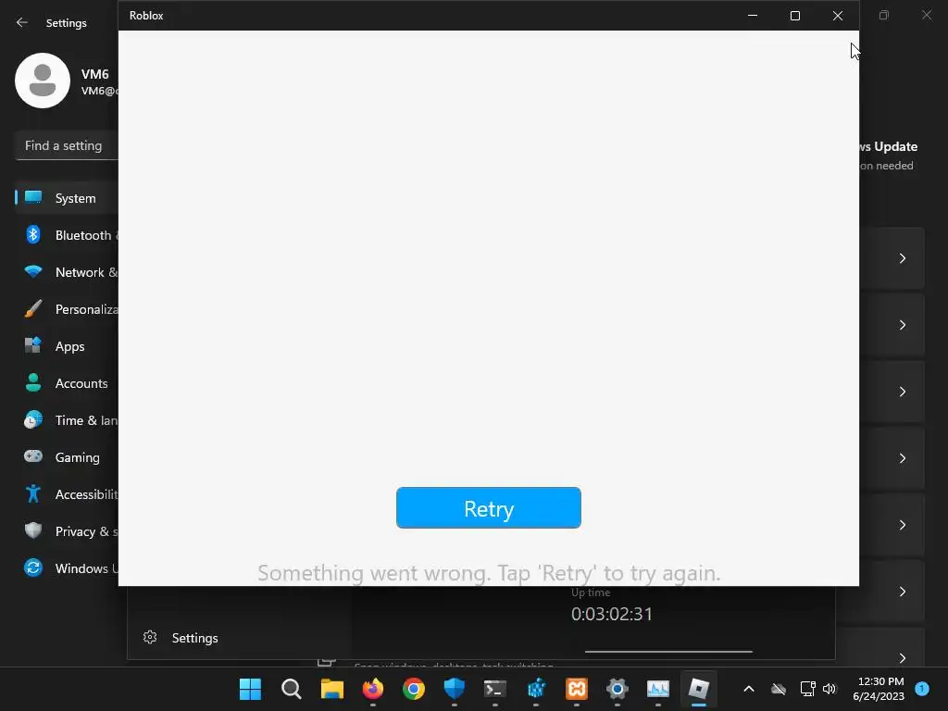Viewport: 948px width, 711px height.
Task: Click the volume speaker tray icon
Action: (x=829, y=689)
